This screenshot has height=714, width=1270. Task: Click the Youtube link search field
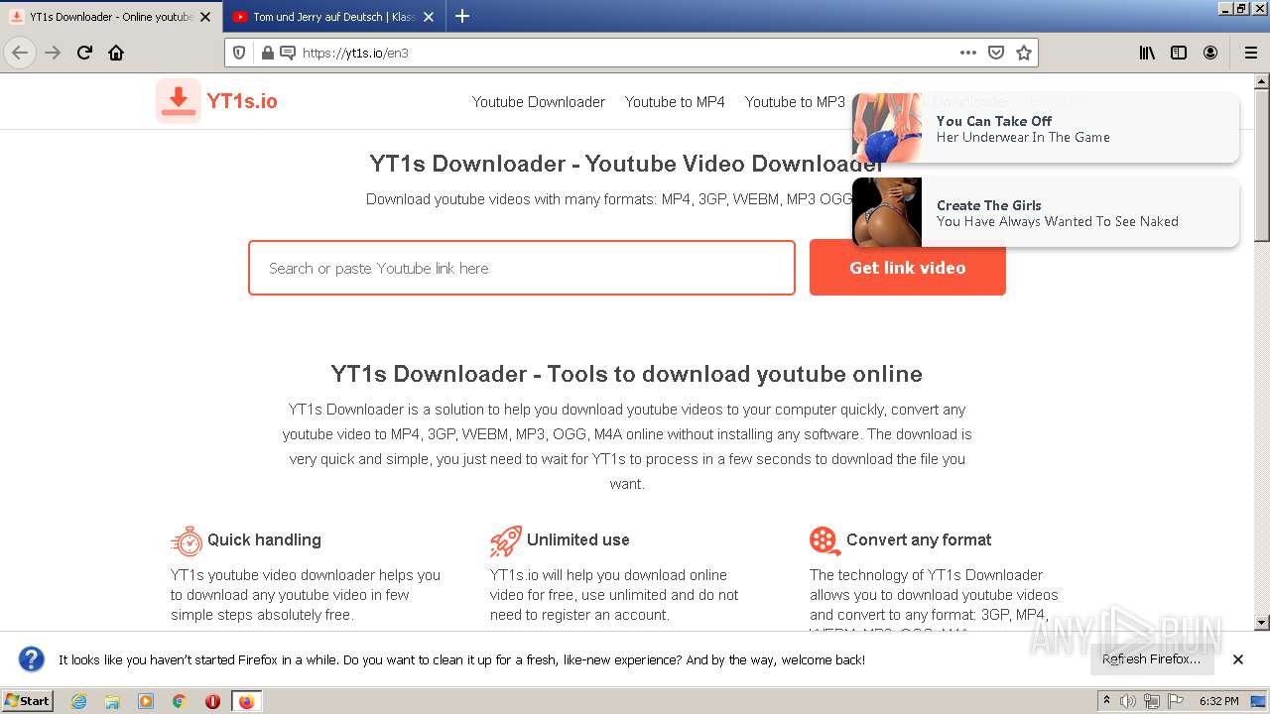coord(522,268)
